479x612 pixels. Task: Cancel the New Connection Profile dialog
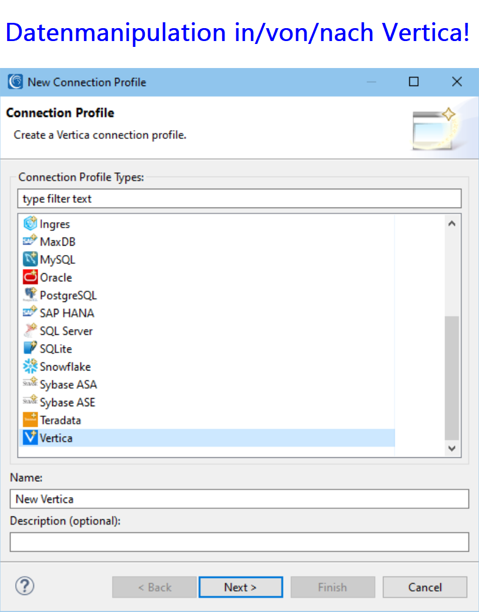point(424,587)
